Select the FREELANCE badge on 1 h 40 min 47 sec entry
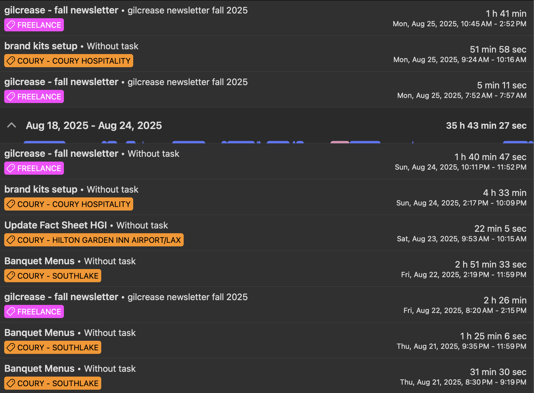Image resolution: width=534 pixels, height=393 pixels. click(x=34, y=168)
